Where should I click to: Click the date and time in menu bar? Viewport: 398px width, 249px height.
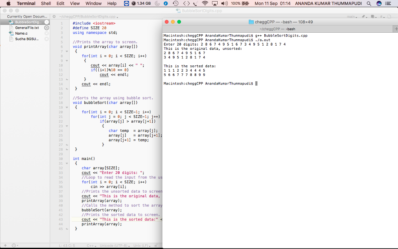(272, 3)
